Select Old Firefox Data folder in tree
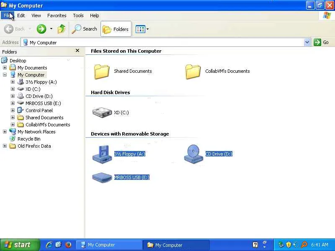 34,146
